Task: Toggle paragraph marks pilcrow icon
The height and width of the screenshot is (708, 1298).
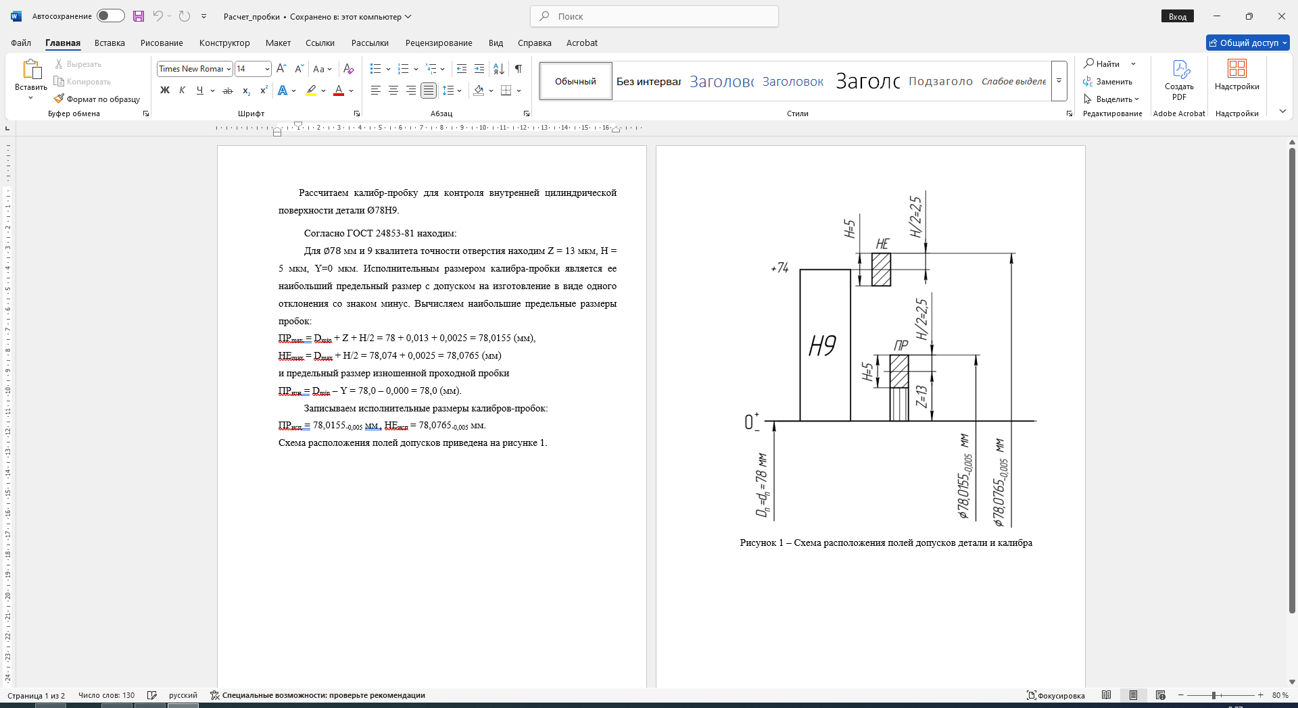Action: (519, 69)
